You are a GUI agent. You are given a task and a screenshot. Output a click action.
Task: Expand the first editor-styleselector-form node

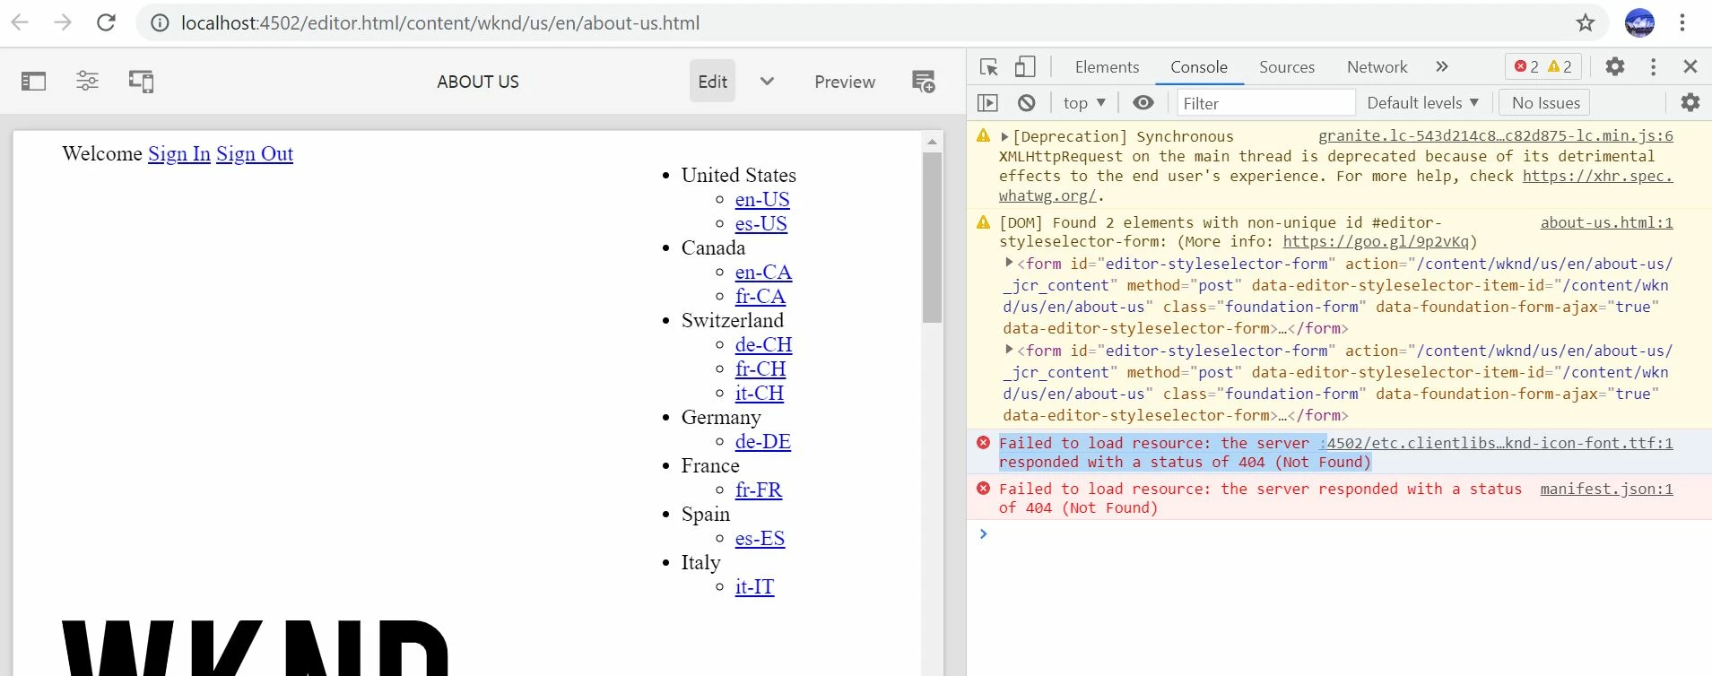1009,264
